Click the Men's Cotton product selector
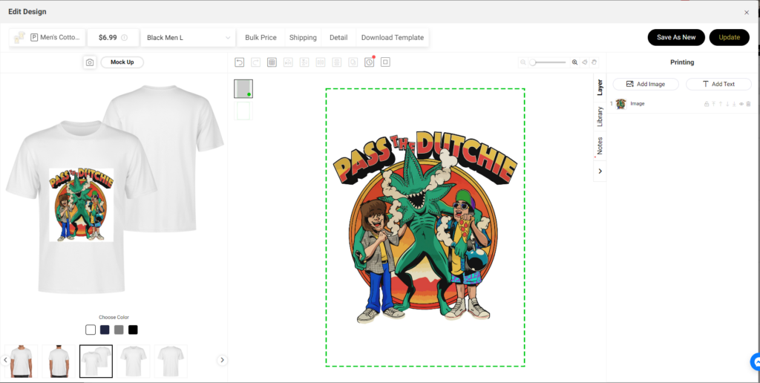760x383 pixels. pyautogui.click(x=47, y=37)
